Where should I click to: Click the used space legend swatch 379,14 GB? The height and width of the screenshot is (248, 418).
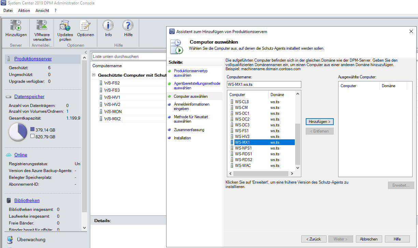32,130
